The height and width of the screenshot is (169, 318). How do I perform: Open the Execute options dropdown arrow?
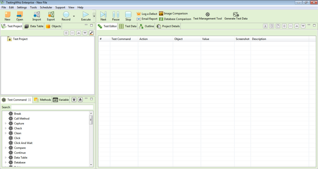pyautogui.click(x=94, y=16)
